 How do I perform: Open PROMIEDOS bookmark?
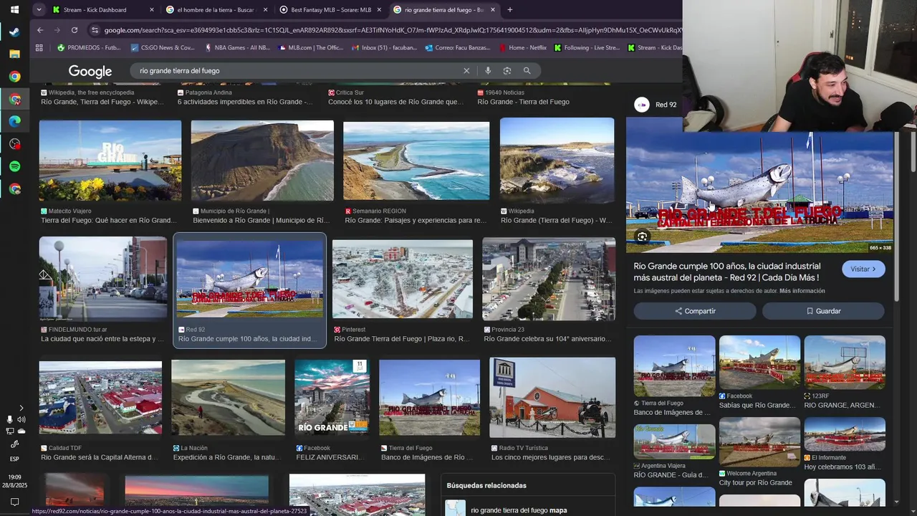(89, 48)
